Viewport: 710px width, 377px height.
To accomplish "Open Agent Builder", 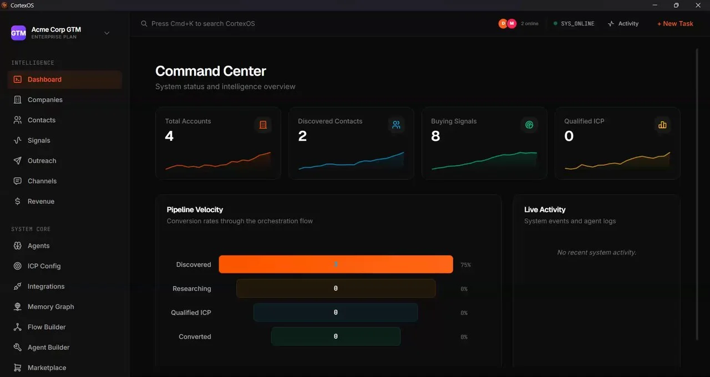I will [65, 347].
